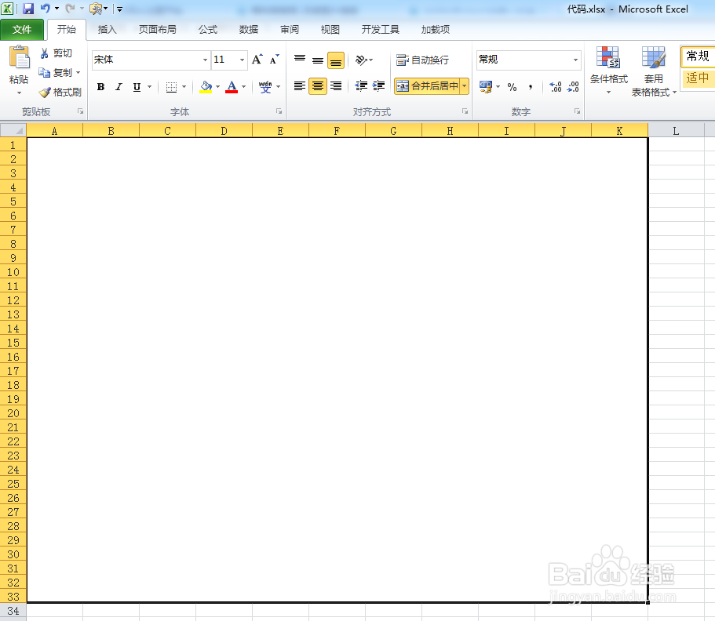715x621 pixels.
Task: Switch to 开发工具 Developer tab
Action: [381, 30]
